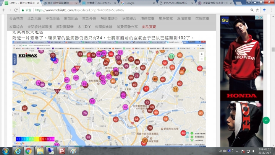Open the 廚房家電 forum link
The width and height of the screenshot is (275, 155).
(x=165, y=18)
